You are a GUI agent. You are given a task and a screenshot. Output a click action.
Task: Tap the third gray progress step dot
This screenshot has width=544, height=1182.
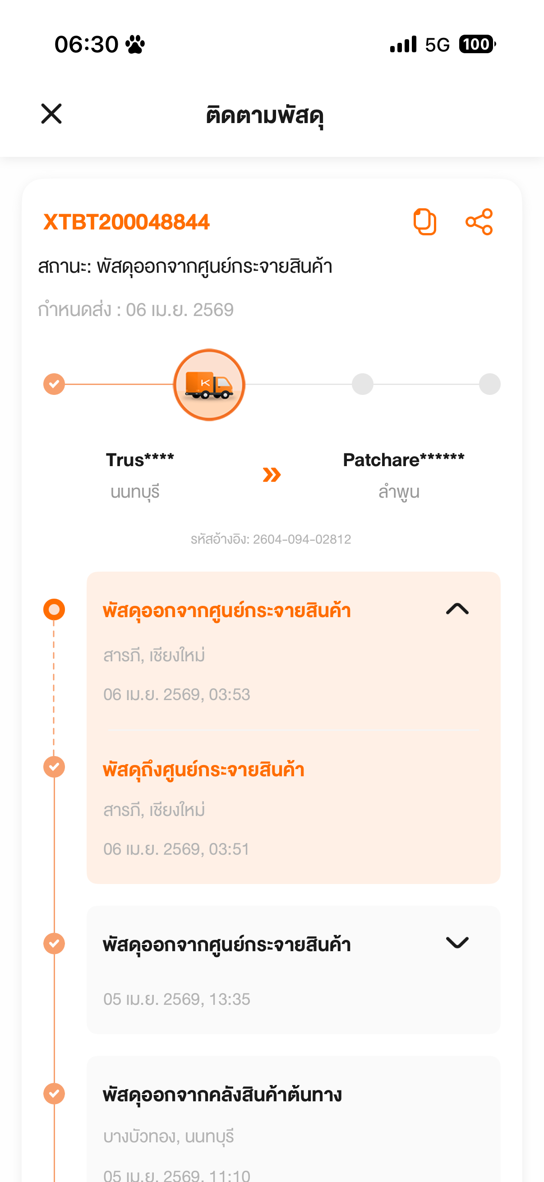click(x=363, y=384)
